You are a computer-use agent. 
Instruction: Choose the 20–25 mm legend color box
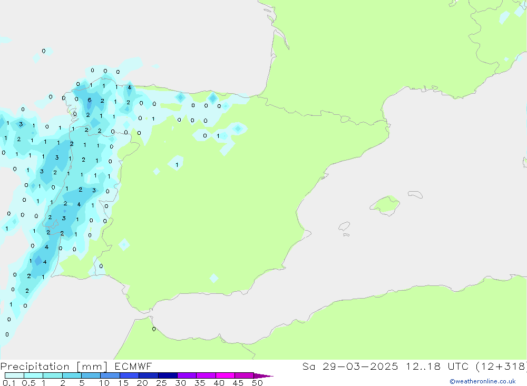[x=149, y=375]
